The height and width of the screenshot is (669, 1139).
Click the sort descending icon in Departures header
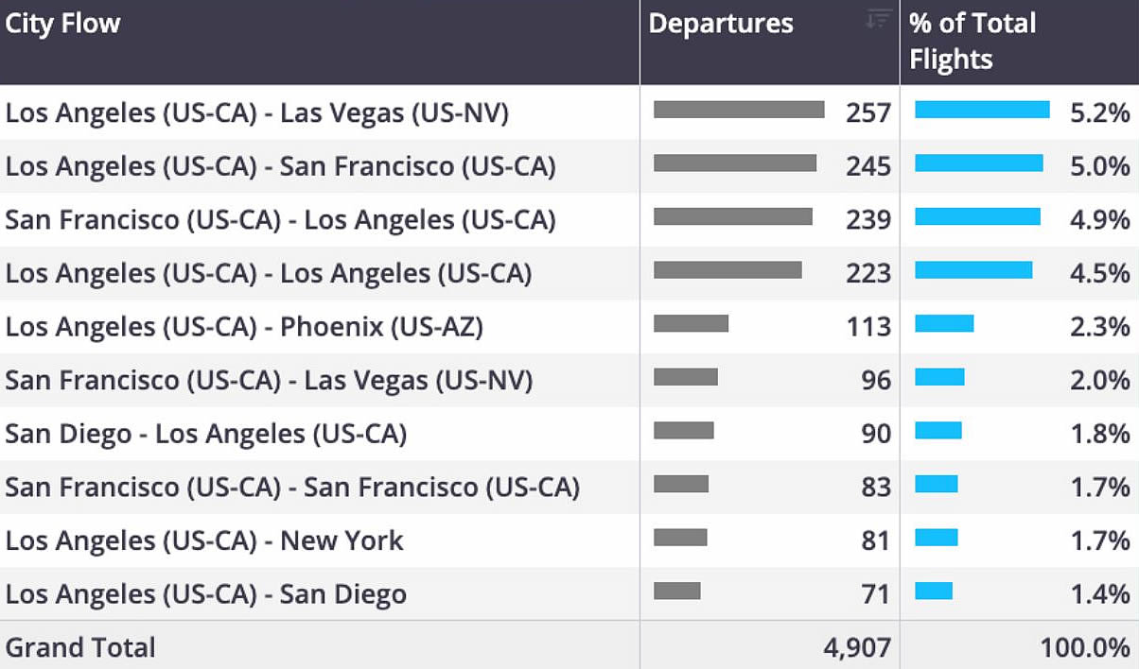click(x=878, y=19)
